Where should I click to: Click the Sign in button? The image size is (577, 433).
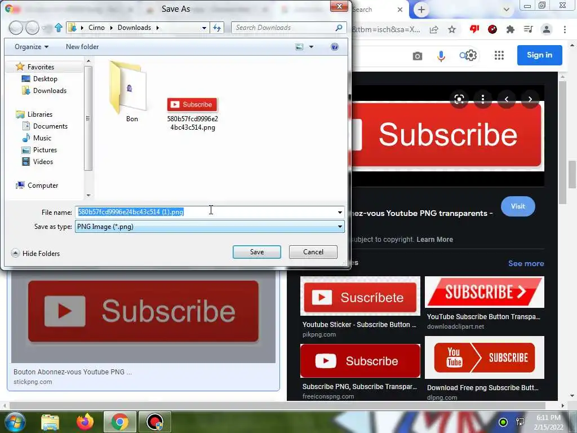point(539,55)
